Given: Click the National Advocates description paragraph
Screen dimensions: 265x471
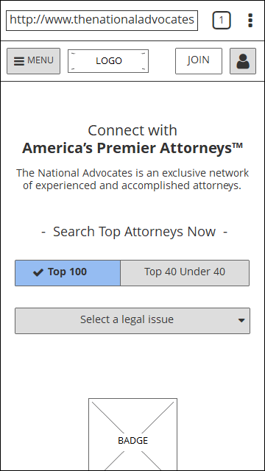Looking at the screenshot, I should pos(132,179).
